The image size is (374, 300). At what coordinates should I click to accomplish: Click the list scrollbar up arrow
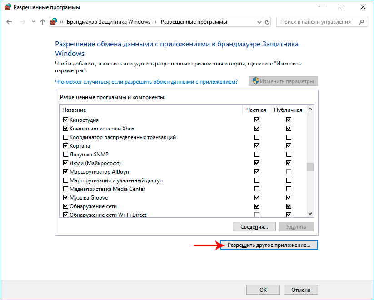[x=310, y=109]
